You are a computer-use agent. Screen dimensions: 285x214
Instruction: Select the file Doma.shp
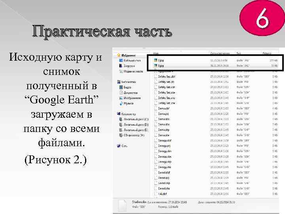(x=163, y=130)
